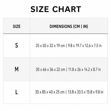Click the L size label
Screen dimensions: 111x111
point(17,92)
